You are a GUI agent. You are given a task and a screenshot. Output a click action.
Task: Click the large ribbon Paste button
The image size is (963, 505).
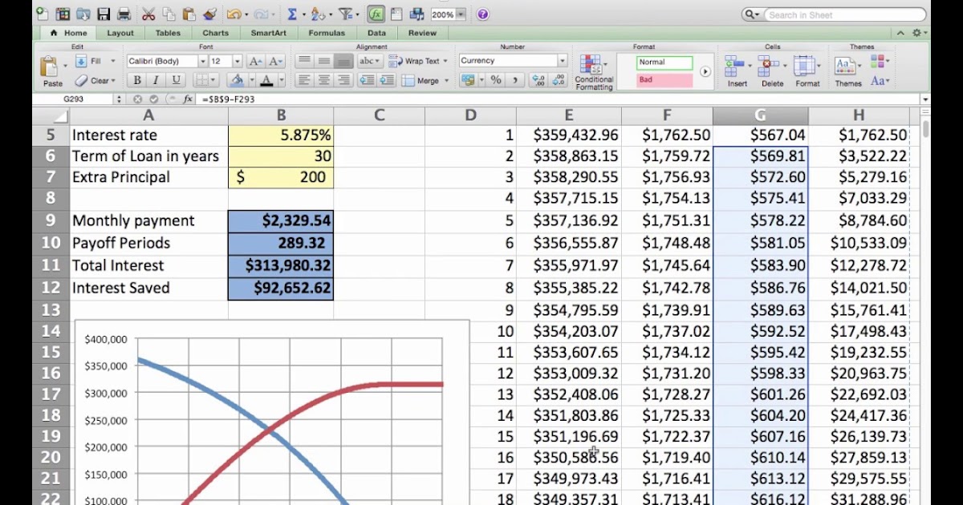[52, 72]
